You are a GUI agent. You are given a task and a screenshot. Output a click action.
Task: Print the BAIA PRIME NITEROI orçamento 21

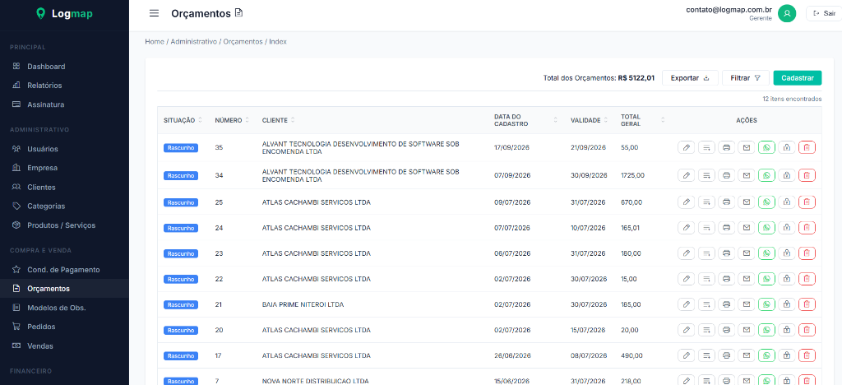(x=726, y=304)
